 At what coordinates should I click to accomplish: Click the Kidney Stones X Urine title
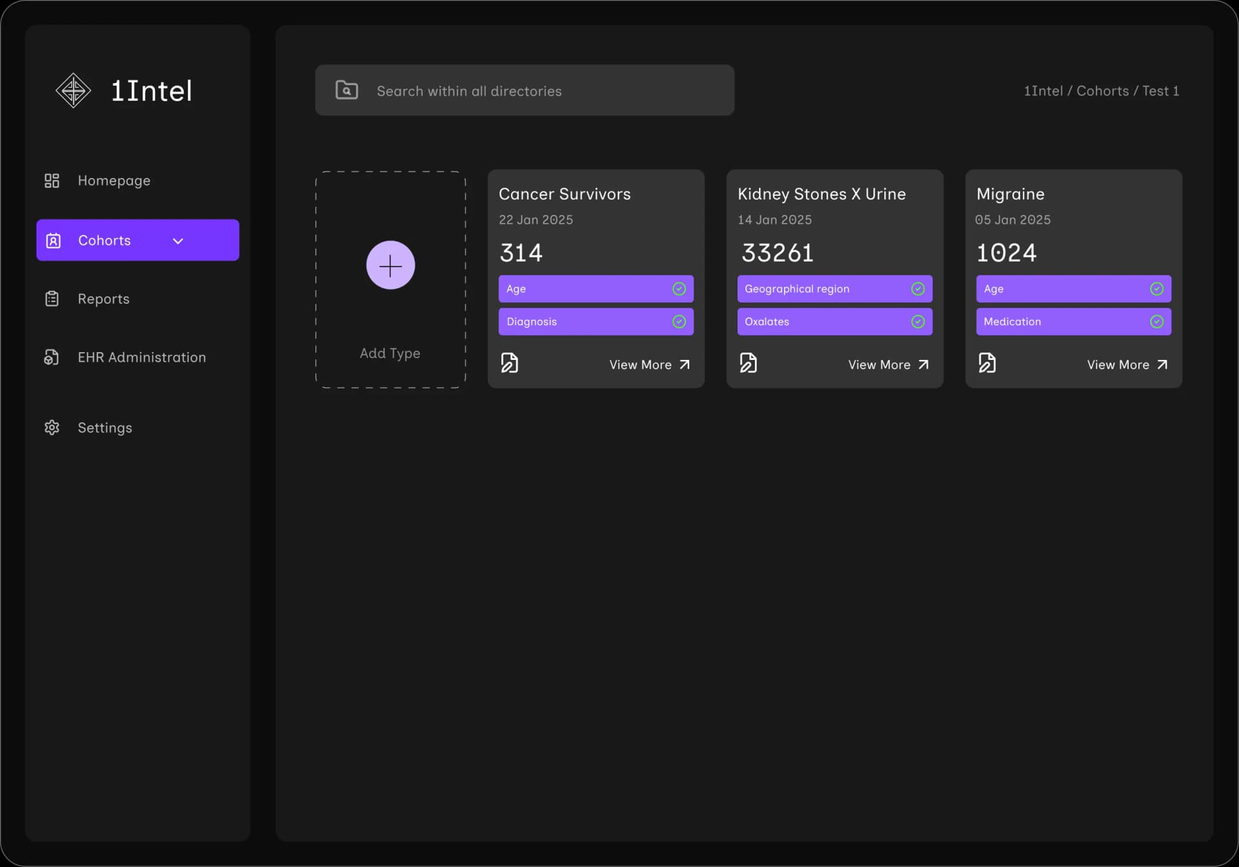click(x=821, y=194)
